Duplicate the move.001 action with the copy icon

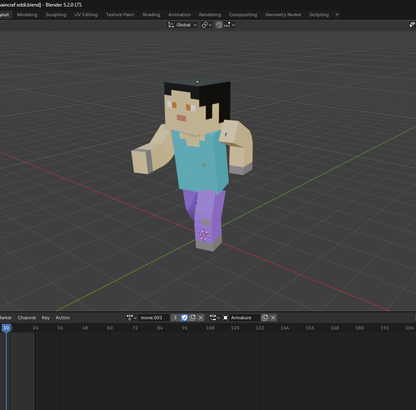[x=193, y=318]
